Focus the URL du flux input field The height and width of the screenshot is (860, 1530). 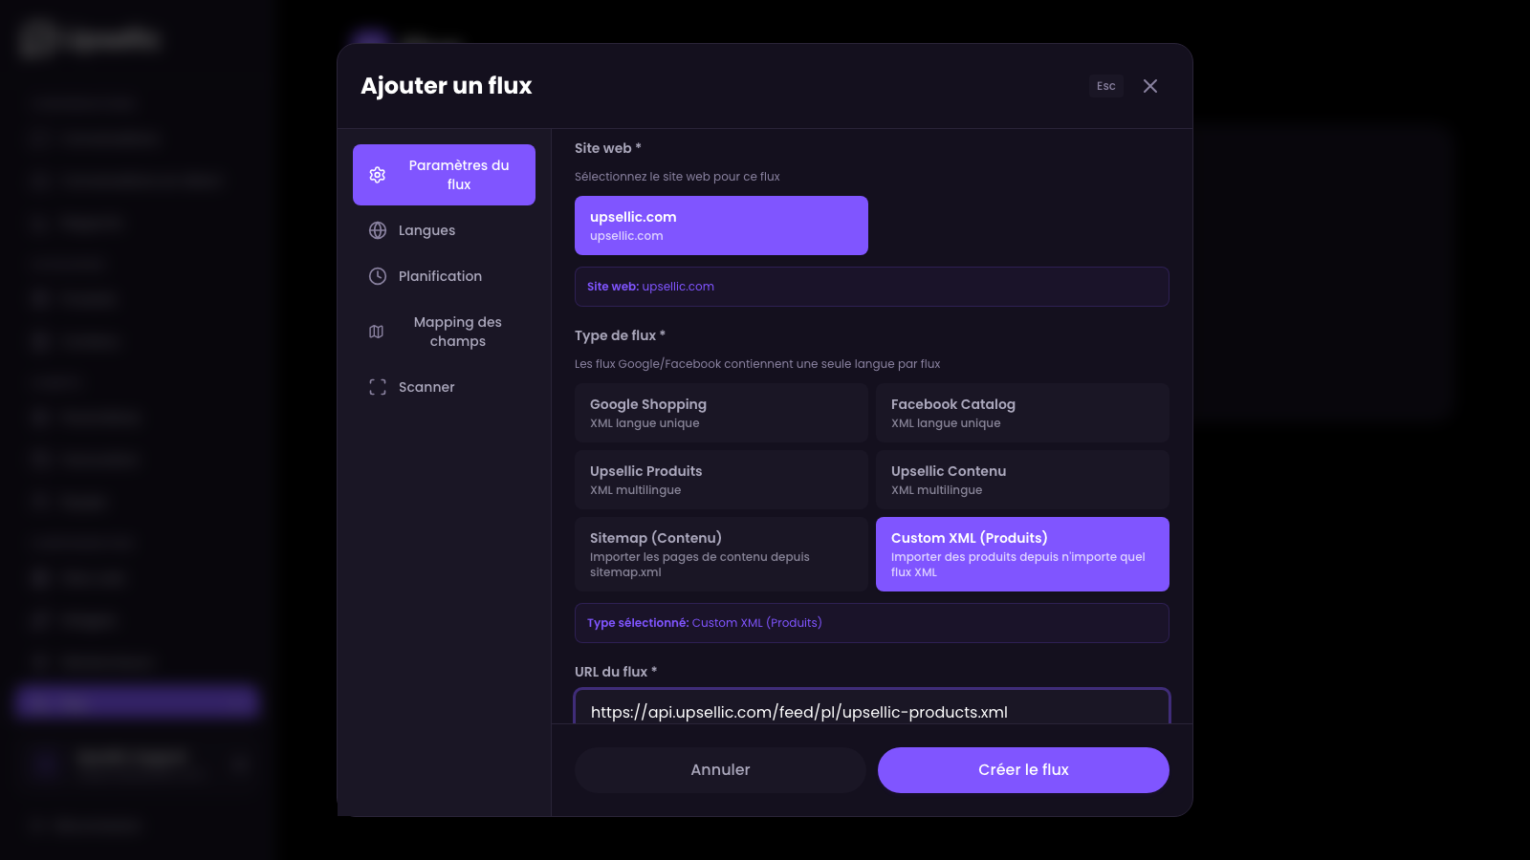(871, 711)
